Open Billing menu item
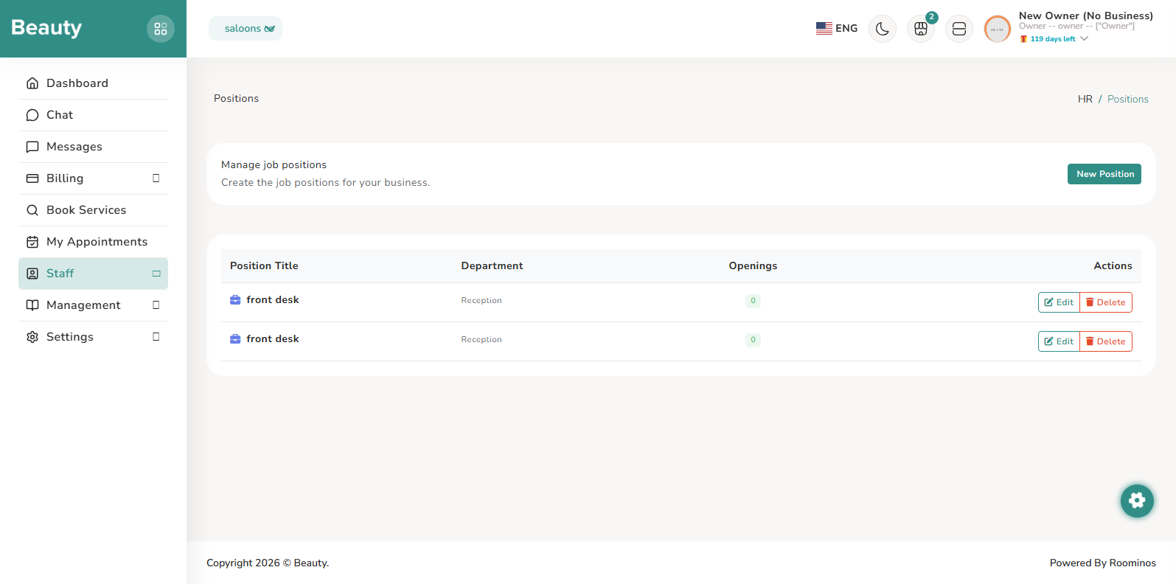This screenshot has height=584, width=1176. [x=93, y=178]
